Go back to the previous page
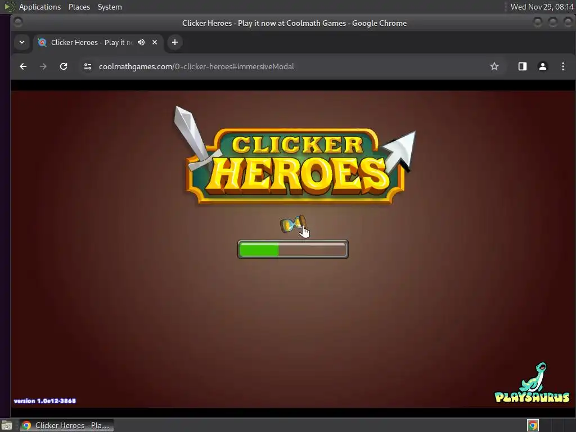This screenshot has height=432, width=576. [x=23, y=66]
